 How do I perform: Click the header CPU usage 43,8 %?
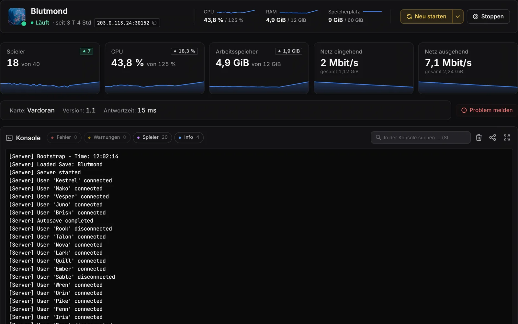tap(213, 20)
